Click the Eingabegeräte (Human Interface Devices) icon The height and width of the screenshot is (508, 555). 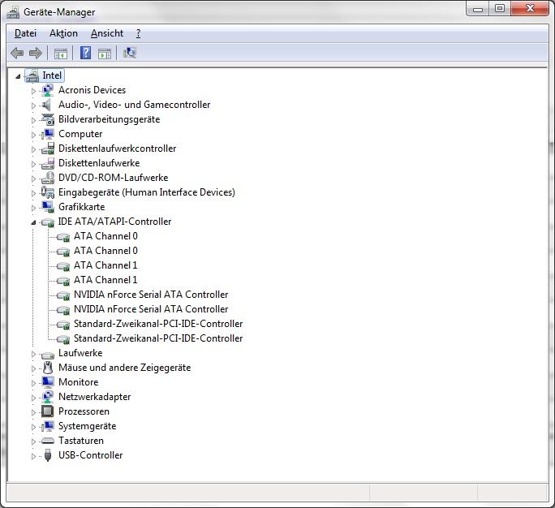(47, 192)
